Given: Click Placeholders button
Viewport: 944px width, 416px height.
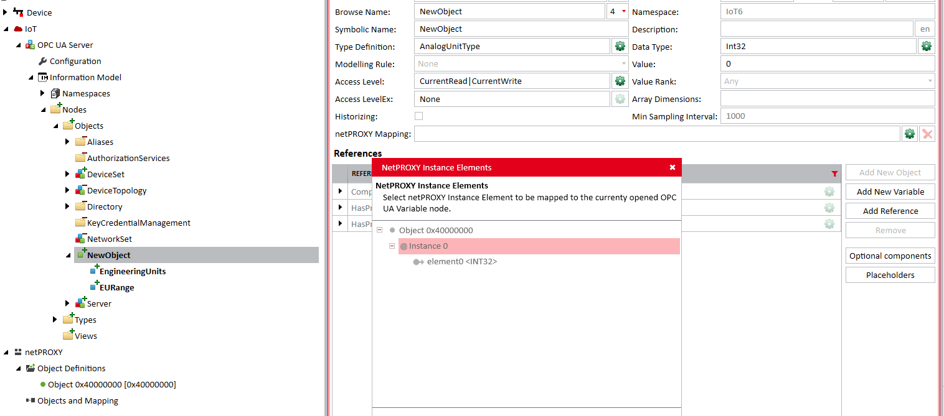Looking at the screenshot, I should pos(890,275).
